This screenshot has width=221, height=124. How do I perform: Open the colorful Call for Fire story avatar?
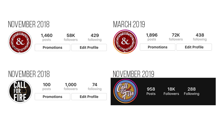(125, 91)
